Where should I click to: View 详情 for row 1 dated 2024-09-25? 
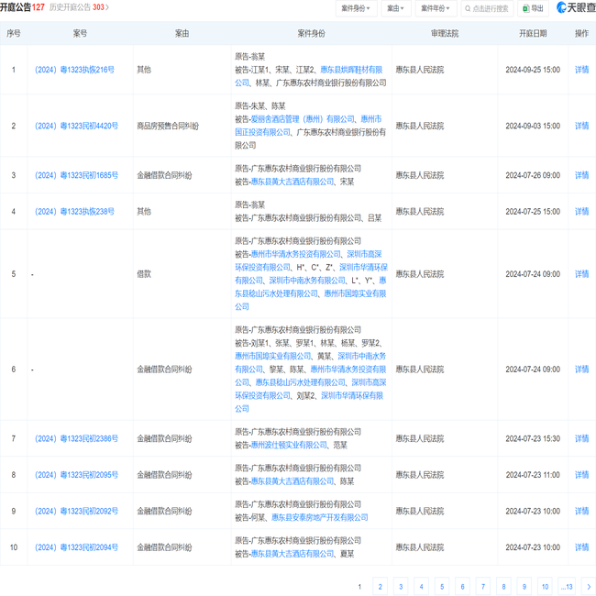(x=581, y=70)
